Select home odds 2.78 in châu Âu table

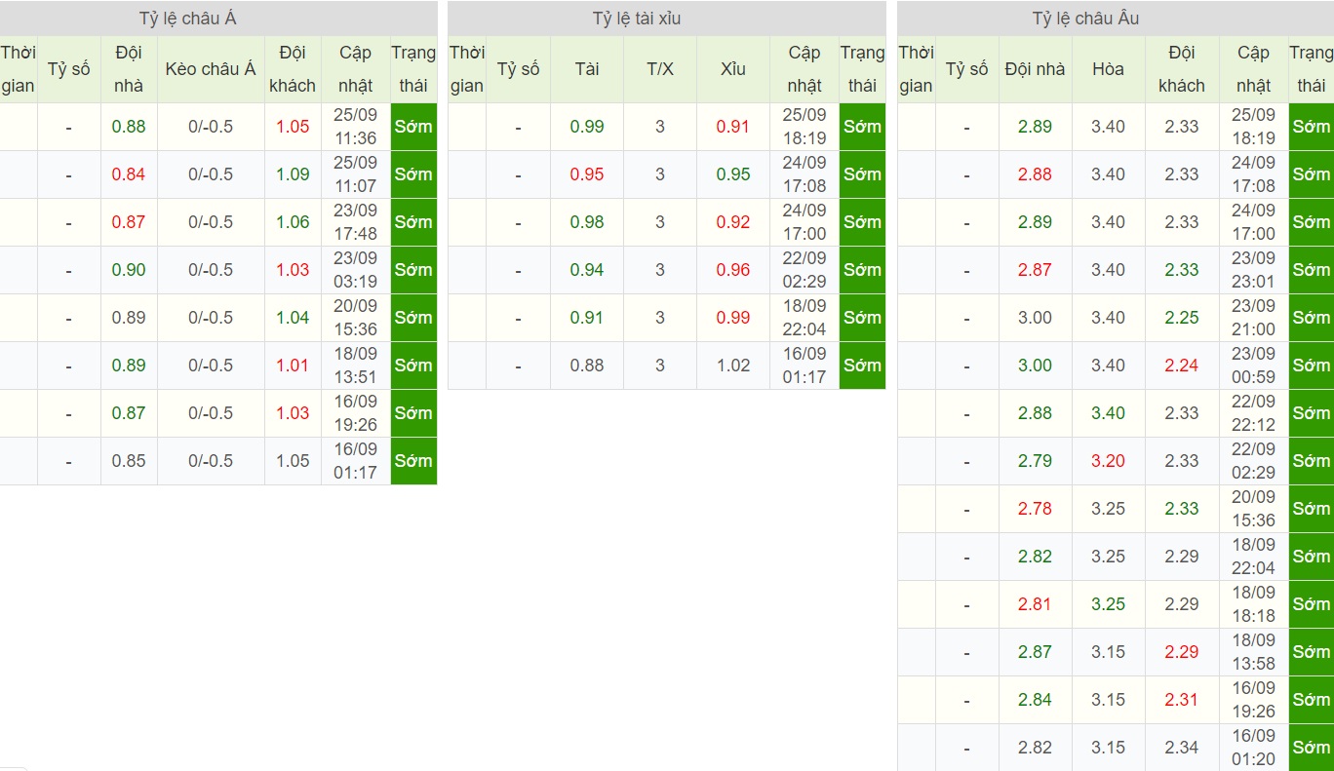click(1035, 509)
